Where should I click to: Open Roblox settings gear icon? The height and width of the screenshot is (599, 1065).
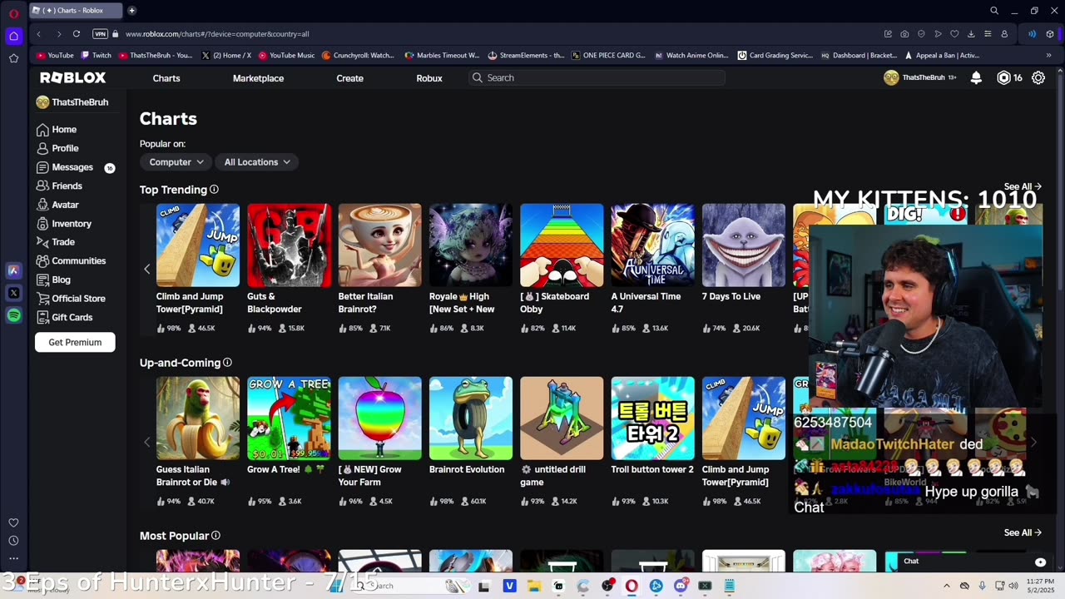pos(1038,77)
